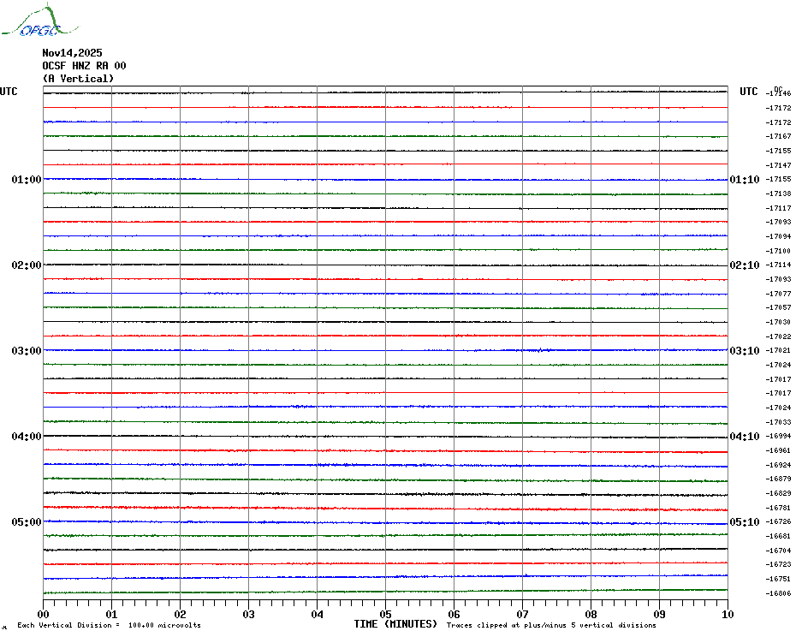Viewport: 796px width, 637px height.
Task: Click the DC offset value -17167
Action: click(x=778, y=136)
